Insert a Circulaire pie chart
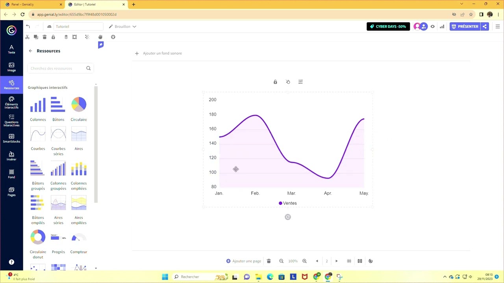The height and width of the screenshot is (283, 504). click(x=79, y=109)
